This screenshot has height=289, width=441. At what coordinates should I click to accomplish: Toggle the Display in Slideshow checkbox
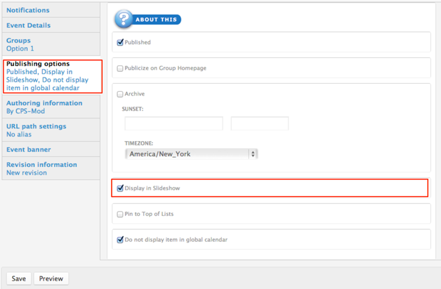[120, 188]
